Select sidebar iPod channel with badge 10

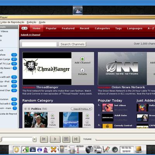[9, 81]
